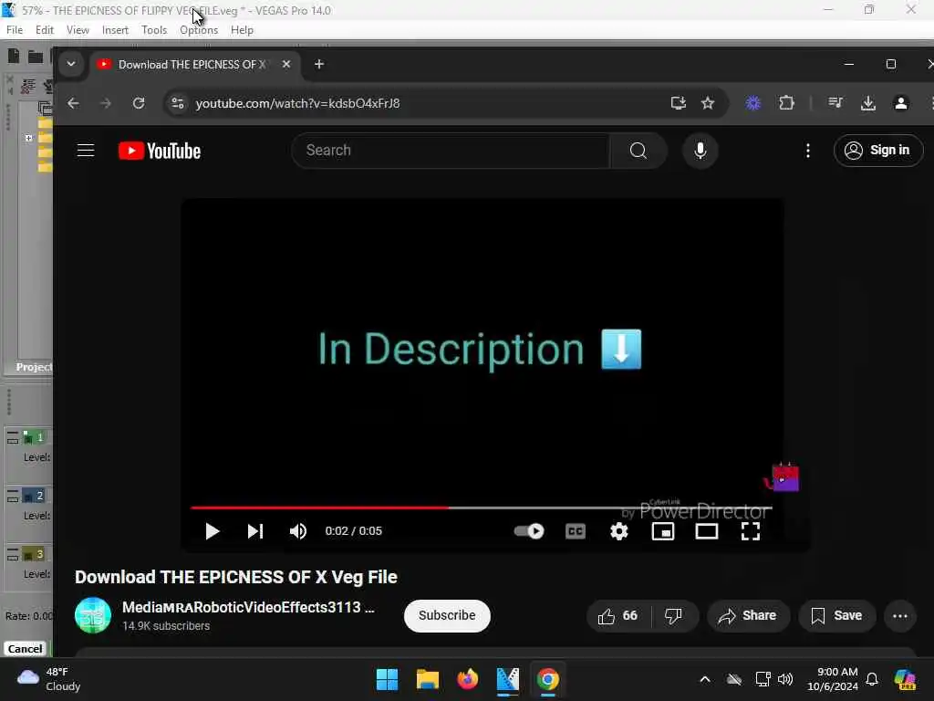
Task: Click the purple extension icon in Chrome toolbar
Action: click(753, 103)
